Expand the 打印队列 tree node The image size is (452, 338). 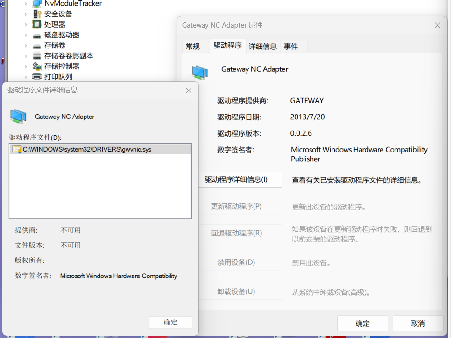click(26, 77)
